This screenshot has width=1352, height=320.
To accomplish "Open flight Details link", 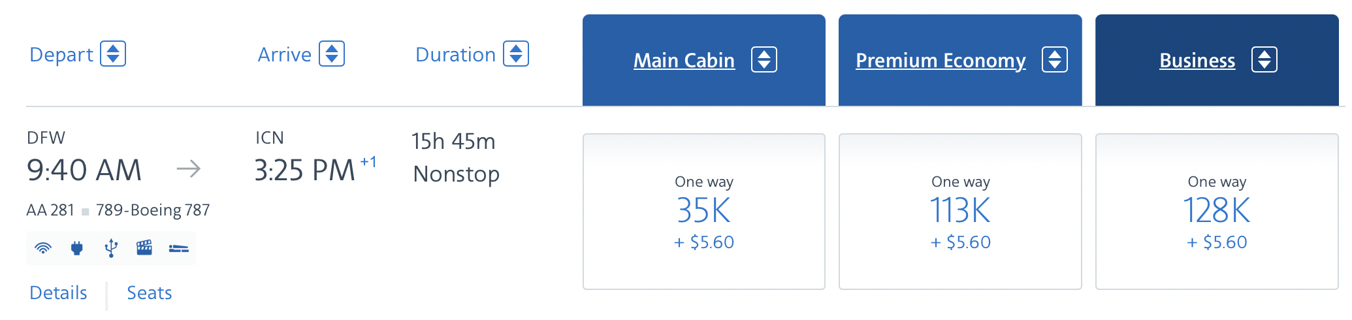I will click(x=58, y=293).
